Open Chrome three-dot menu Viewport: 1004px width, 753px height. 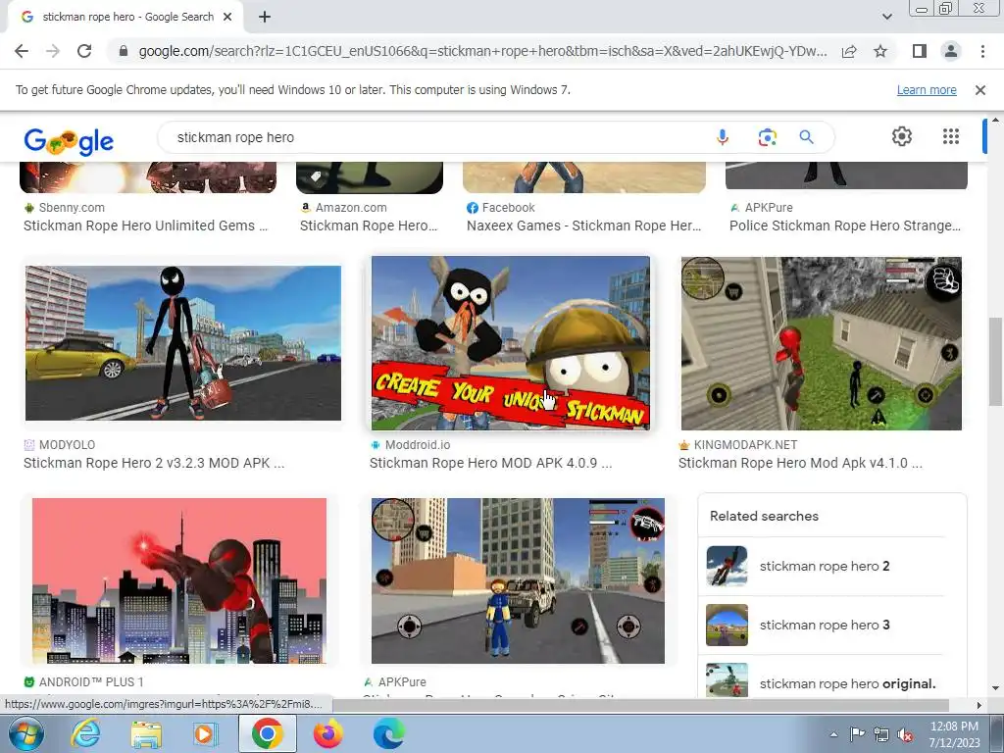[x=982, y=51]
